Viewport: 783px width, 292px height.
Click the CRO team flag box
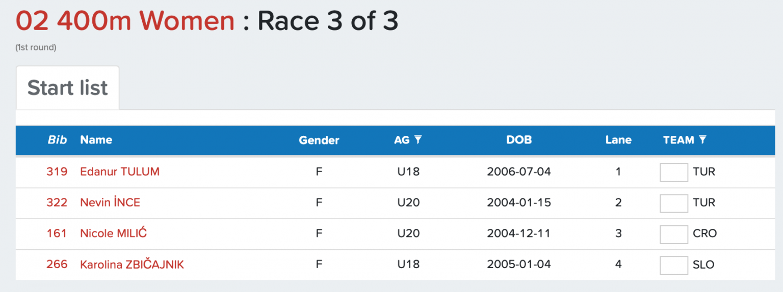[x=673, y=234]
